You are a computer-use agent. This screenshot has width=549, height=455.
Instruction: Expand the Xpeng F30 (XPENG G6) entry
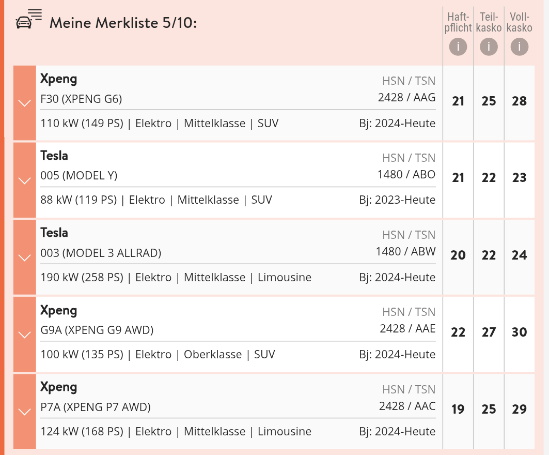24,103
